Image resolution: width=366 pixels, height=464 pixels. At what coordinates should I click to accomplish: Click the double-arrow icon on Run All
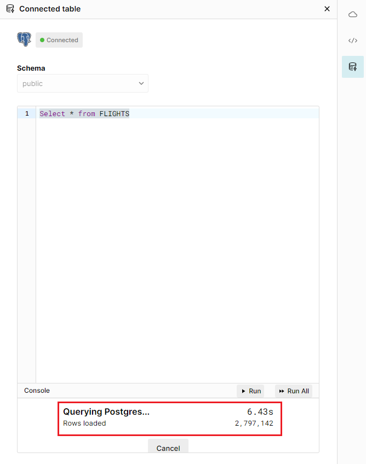coord(282,391)
